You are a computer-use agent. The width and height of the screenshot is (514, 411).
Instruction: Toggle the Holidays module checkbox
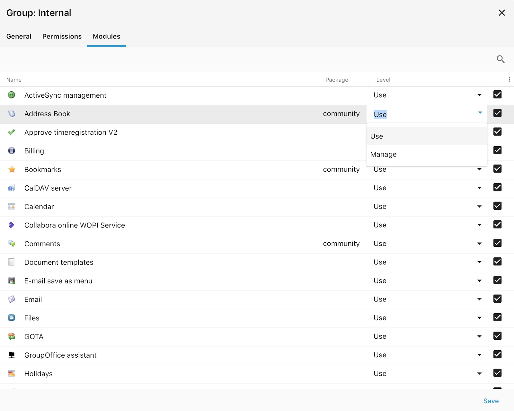[497, 373]
